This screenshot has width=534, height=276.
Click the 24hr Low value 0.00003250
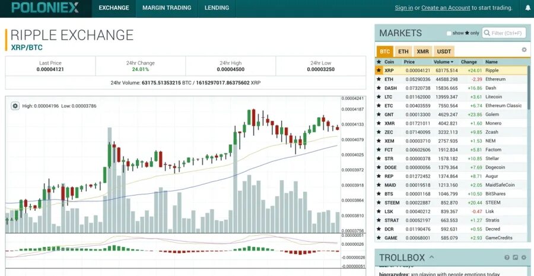pos(321,69)
